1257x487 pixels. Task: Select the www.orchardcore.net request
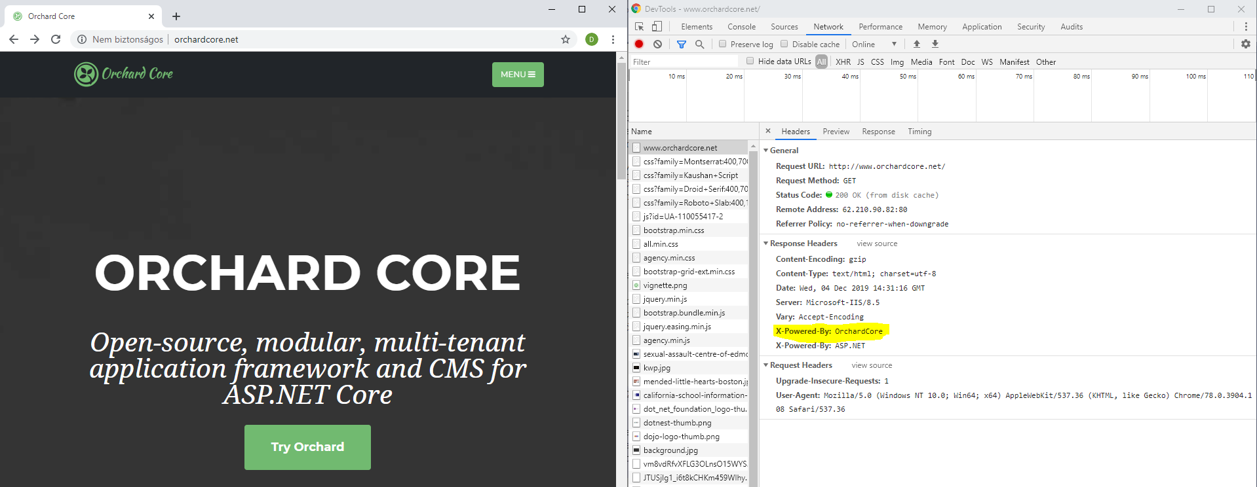pos(689,148)
